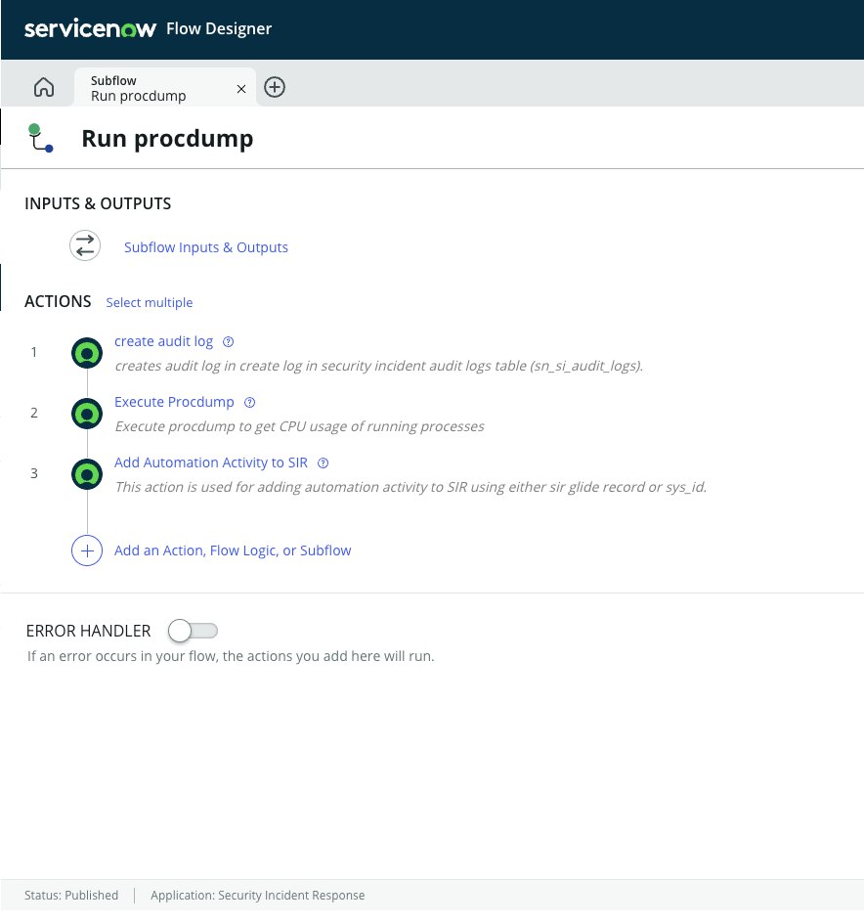Screen dimensions: 864x924
Task: Open the Execute Procdump action
Action: [x=174, y=402]
